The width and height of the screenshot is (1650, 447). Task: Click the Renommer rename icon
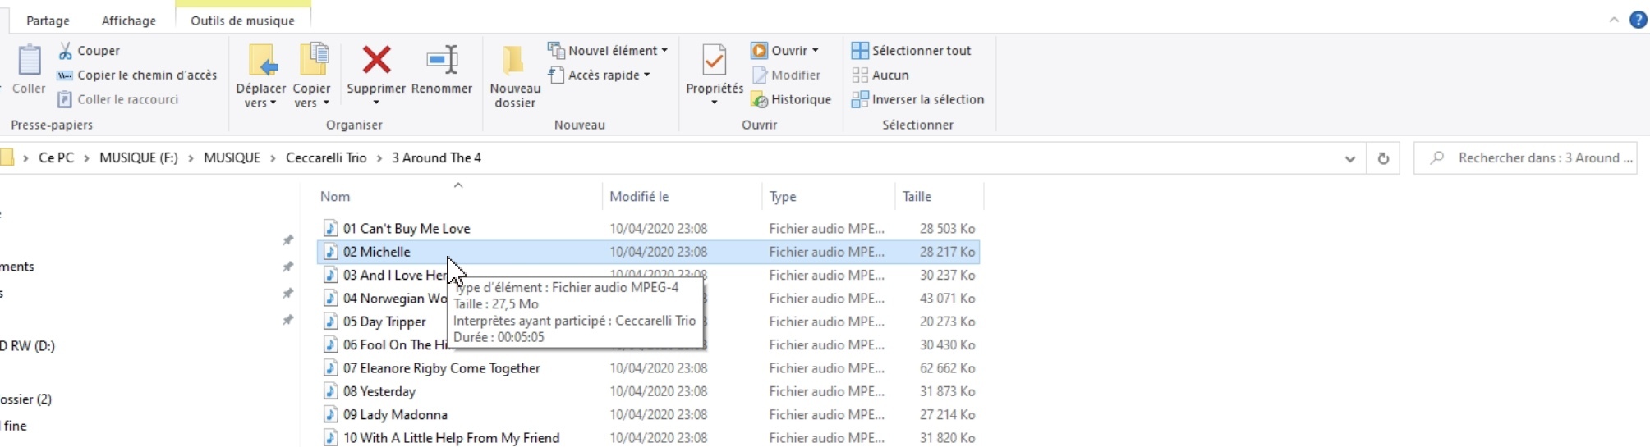point(442,60)
